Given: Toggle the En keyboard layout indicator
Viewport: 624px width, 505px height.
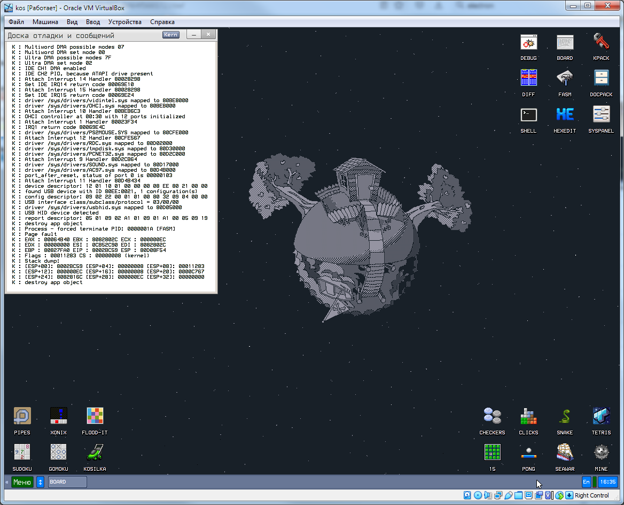Looking at the screenshot, I should pos(586,482).
